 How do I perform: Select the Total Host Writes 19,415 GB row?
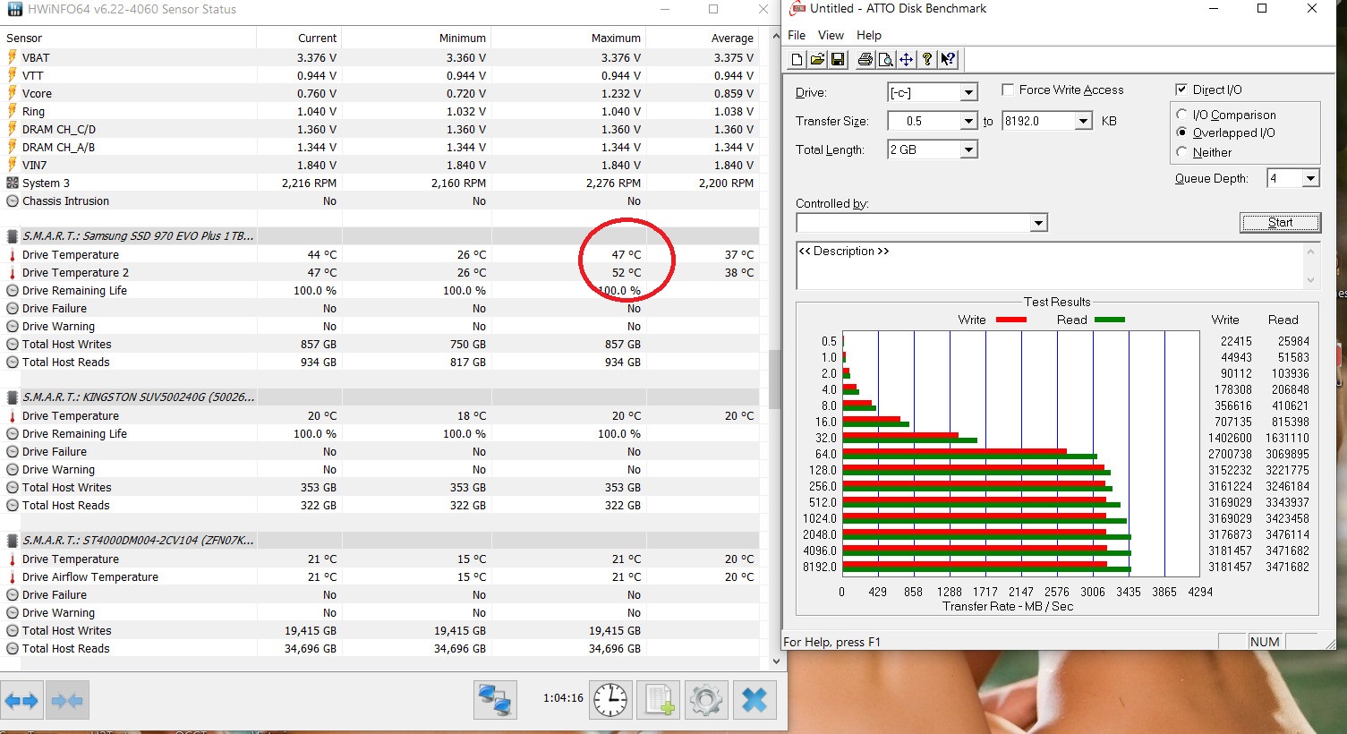(380, 630)
